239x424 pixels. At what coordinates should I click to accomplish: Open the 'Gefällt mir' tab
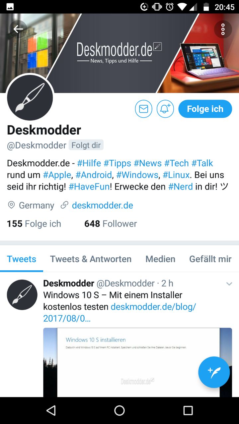tap(210, 259)
